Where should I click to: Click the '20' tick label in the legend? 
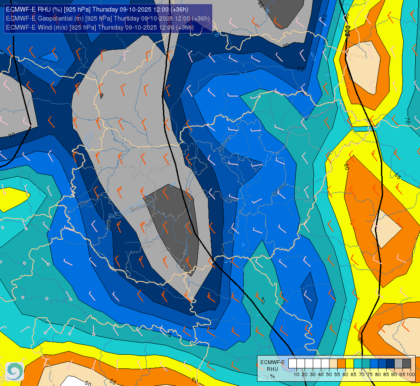[305, 375]
